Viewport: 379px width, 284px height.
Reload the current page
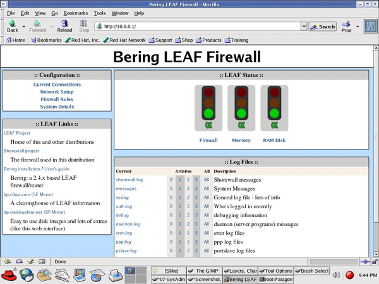click(64, 25)
